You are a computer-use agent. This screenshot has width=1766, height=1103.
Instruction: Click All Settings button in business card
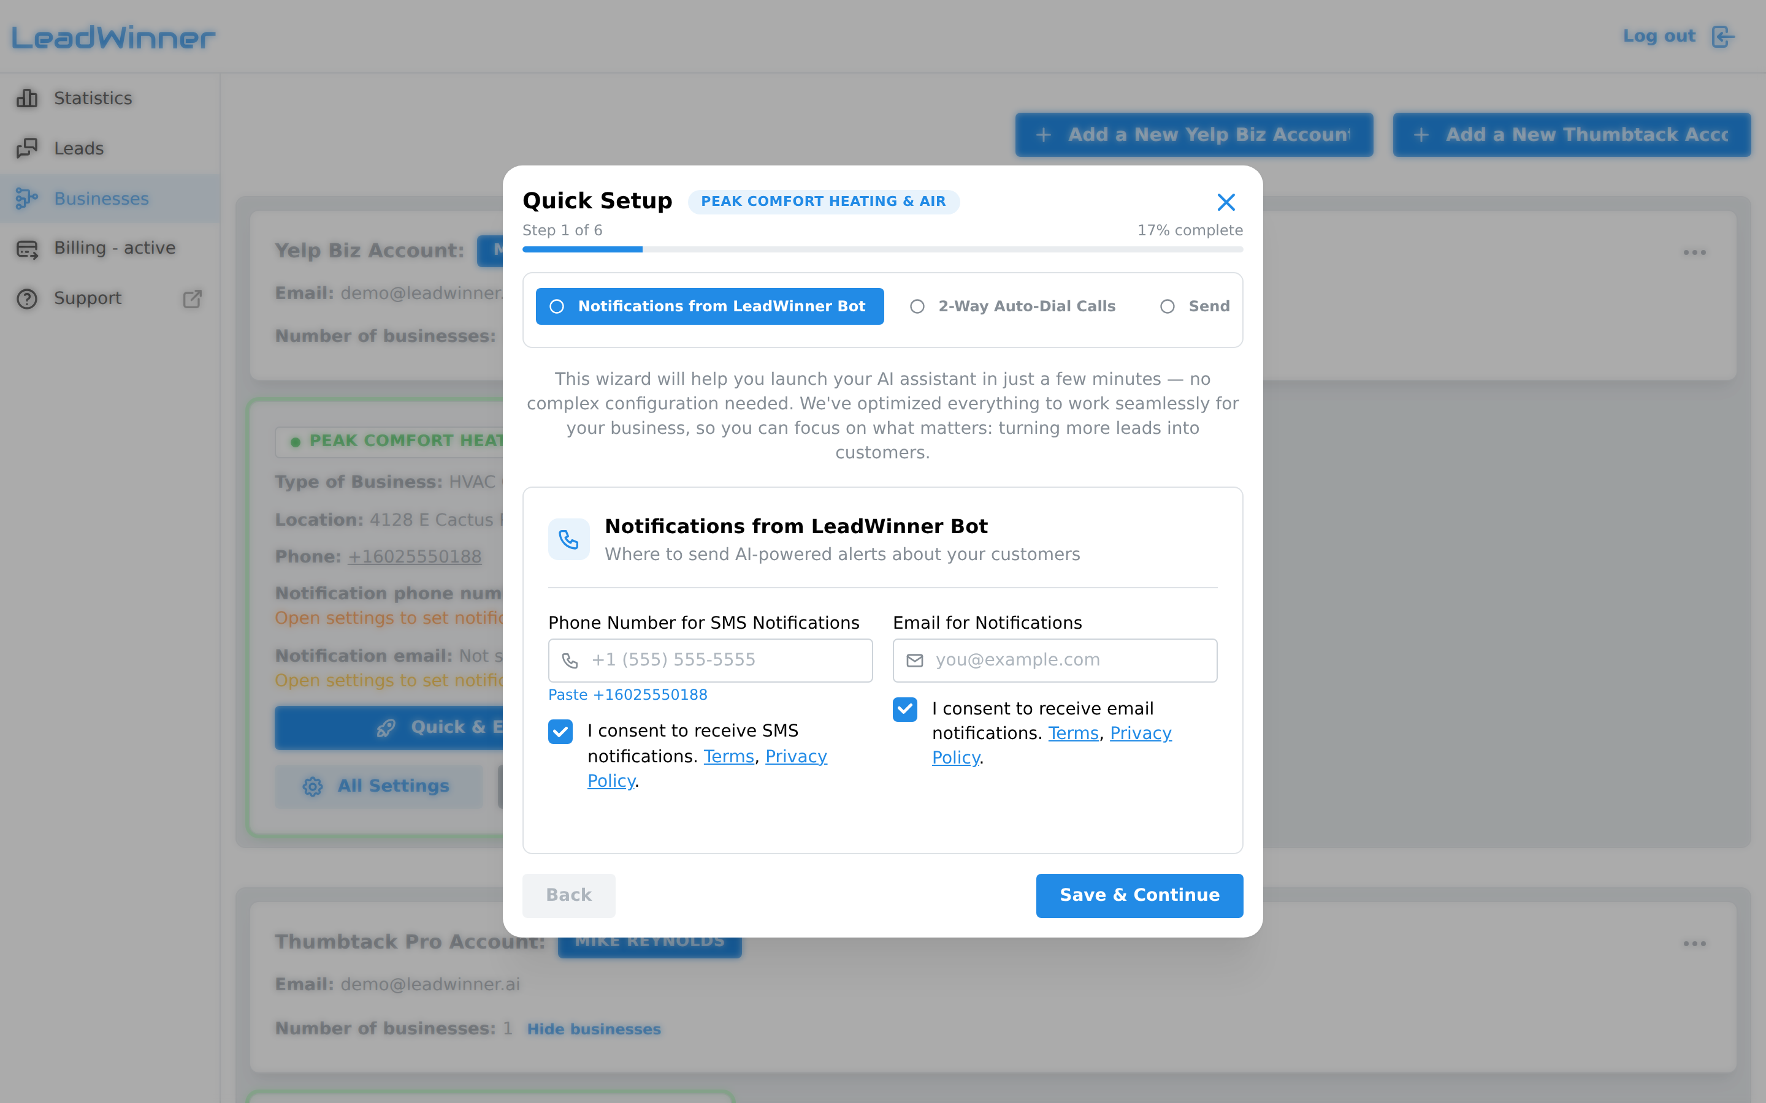378,786
